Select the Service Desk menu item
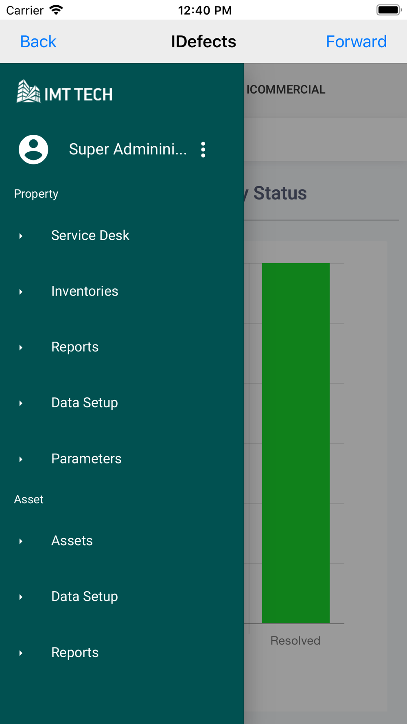407x724 pixels. pyautogui.click(x=90, y=235)
